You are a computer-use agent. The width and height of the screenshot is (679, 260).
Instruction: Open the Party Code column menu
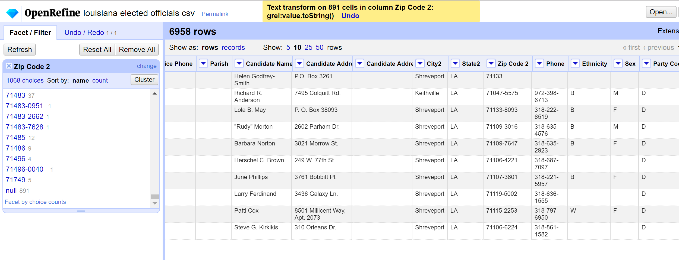[x=647, y=64]
